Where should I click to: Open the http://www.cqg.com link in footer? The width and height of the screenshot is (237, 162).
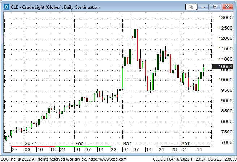point(107,159)
